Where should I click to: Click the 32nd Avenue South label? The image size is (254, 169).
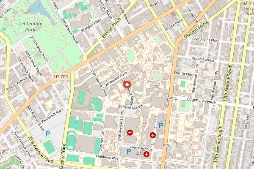pos(23,144)
